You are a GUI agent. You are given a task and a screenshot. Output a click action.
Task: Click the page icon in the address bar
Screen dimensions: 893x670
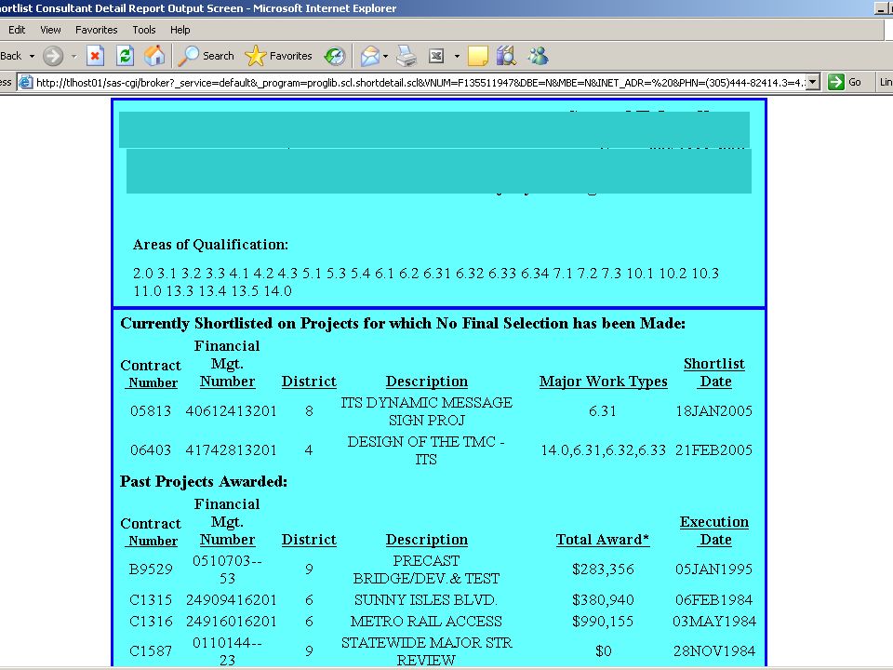pos(26,82)
